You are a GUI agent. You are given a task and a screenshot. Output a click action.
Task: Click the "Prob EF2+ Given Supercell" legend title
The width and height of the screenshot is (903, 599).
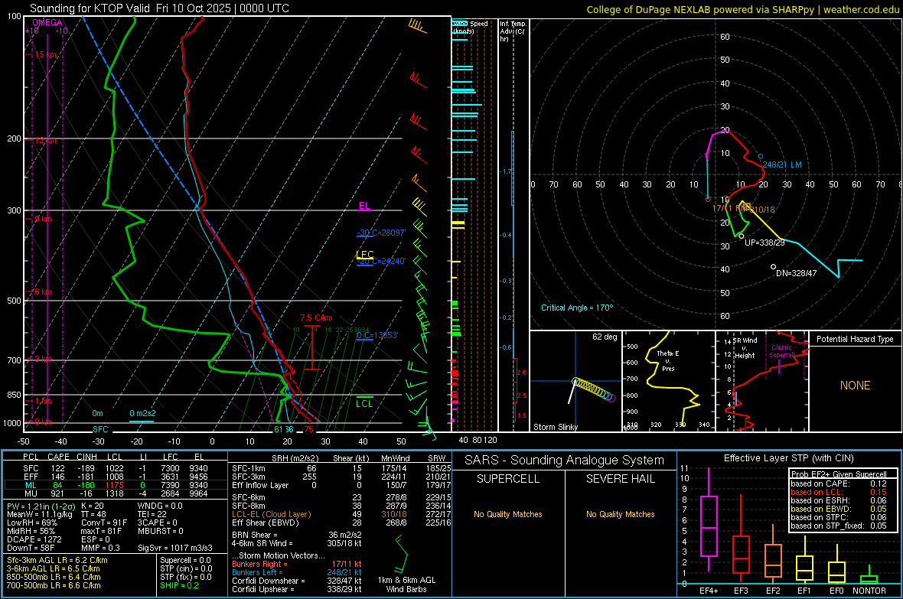[x=839, y=474]
